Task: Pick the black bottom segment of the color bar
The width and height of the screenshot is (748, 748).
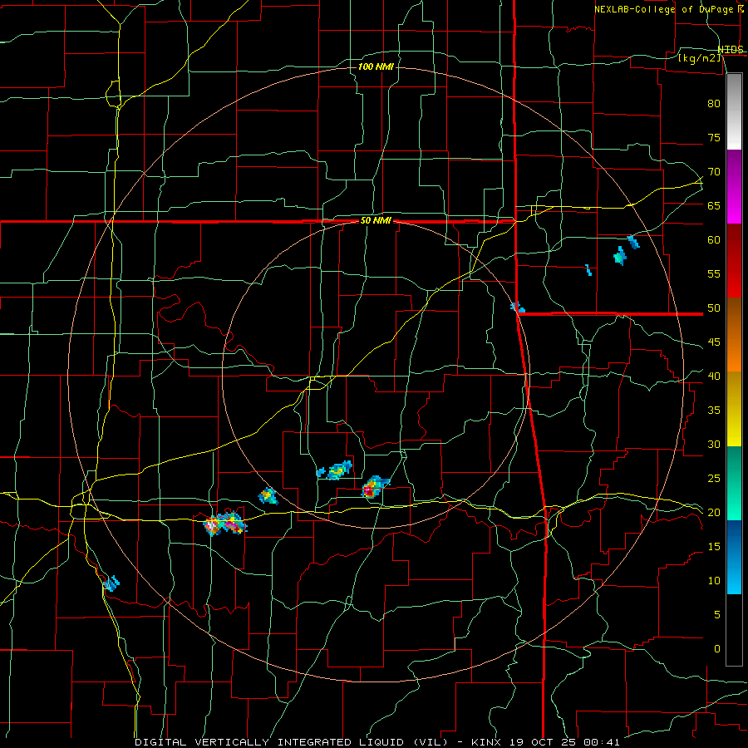Action: [734, 630]
